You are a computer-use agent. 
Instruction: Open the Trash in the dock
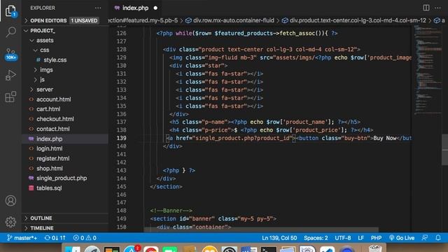click(x=375, y=248)
